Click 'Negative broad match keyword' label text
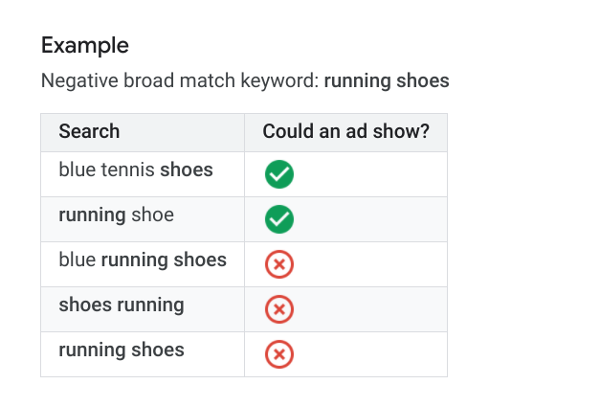 pyautogui.click(x=180, y=80)
